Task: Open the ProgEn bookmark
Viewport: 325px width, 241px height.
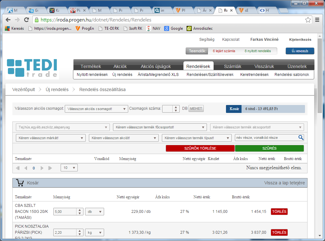Action: (x=84, y=28)
